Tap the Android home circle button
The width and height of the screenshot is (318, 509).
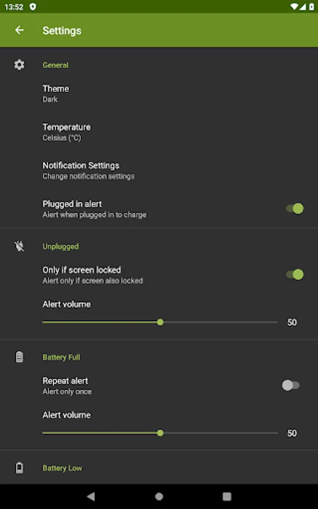point(159,496)
